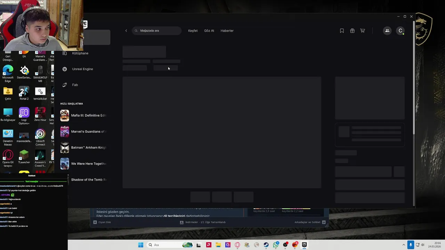Image resolution: width=445 pixels, height=250 pixels.
Task: Open Microsoft Edge desktop shortcut
Action: tap(8, 74)
